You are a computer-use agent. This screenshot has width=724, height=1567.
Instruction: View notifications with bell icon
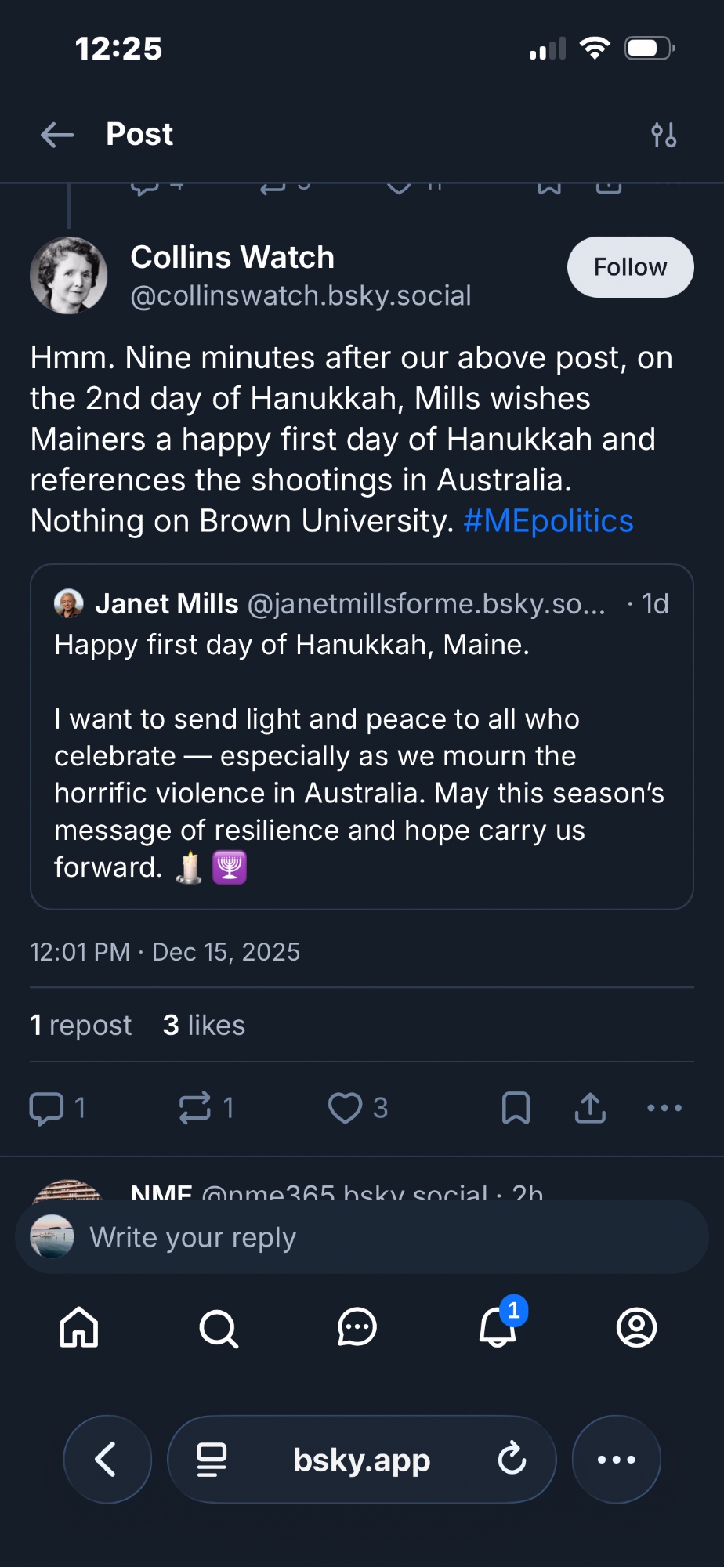498,1328
